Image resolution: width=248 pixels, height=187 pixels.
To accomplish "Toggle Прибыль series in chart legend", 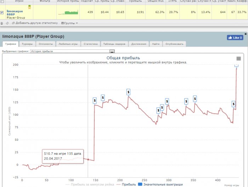I will 126,185.
